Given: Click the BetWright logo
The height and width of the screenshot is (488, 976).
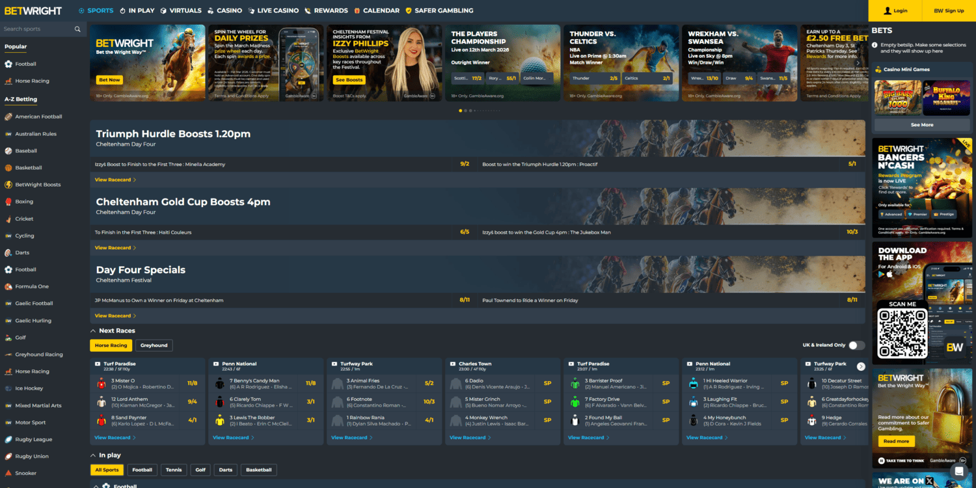Looking at the screenshot, I should pyautogui.click(x=33, y=10).
